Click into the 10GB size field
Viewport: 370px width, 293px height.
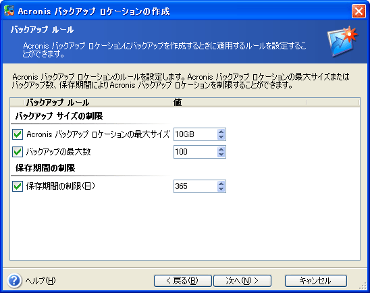[195, 134]
